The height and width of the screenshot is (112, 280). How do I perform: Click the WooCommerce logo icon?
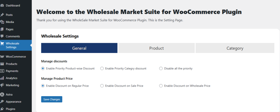click(x=2, y=57)
